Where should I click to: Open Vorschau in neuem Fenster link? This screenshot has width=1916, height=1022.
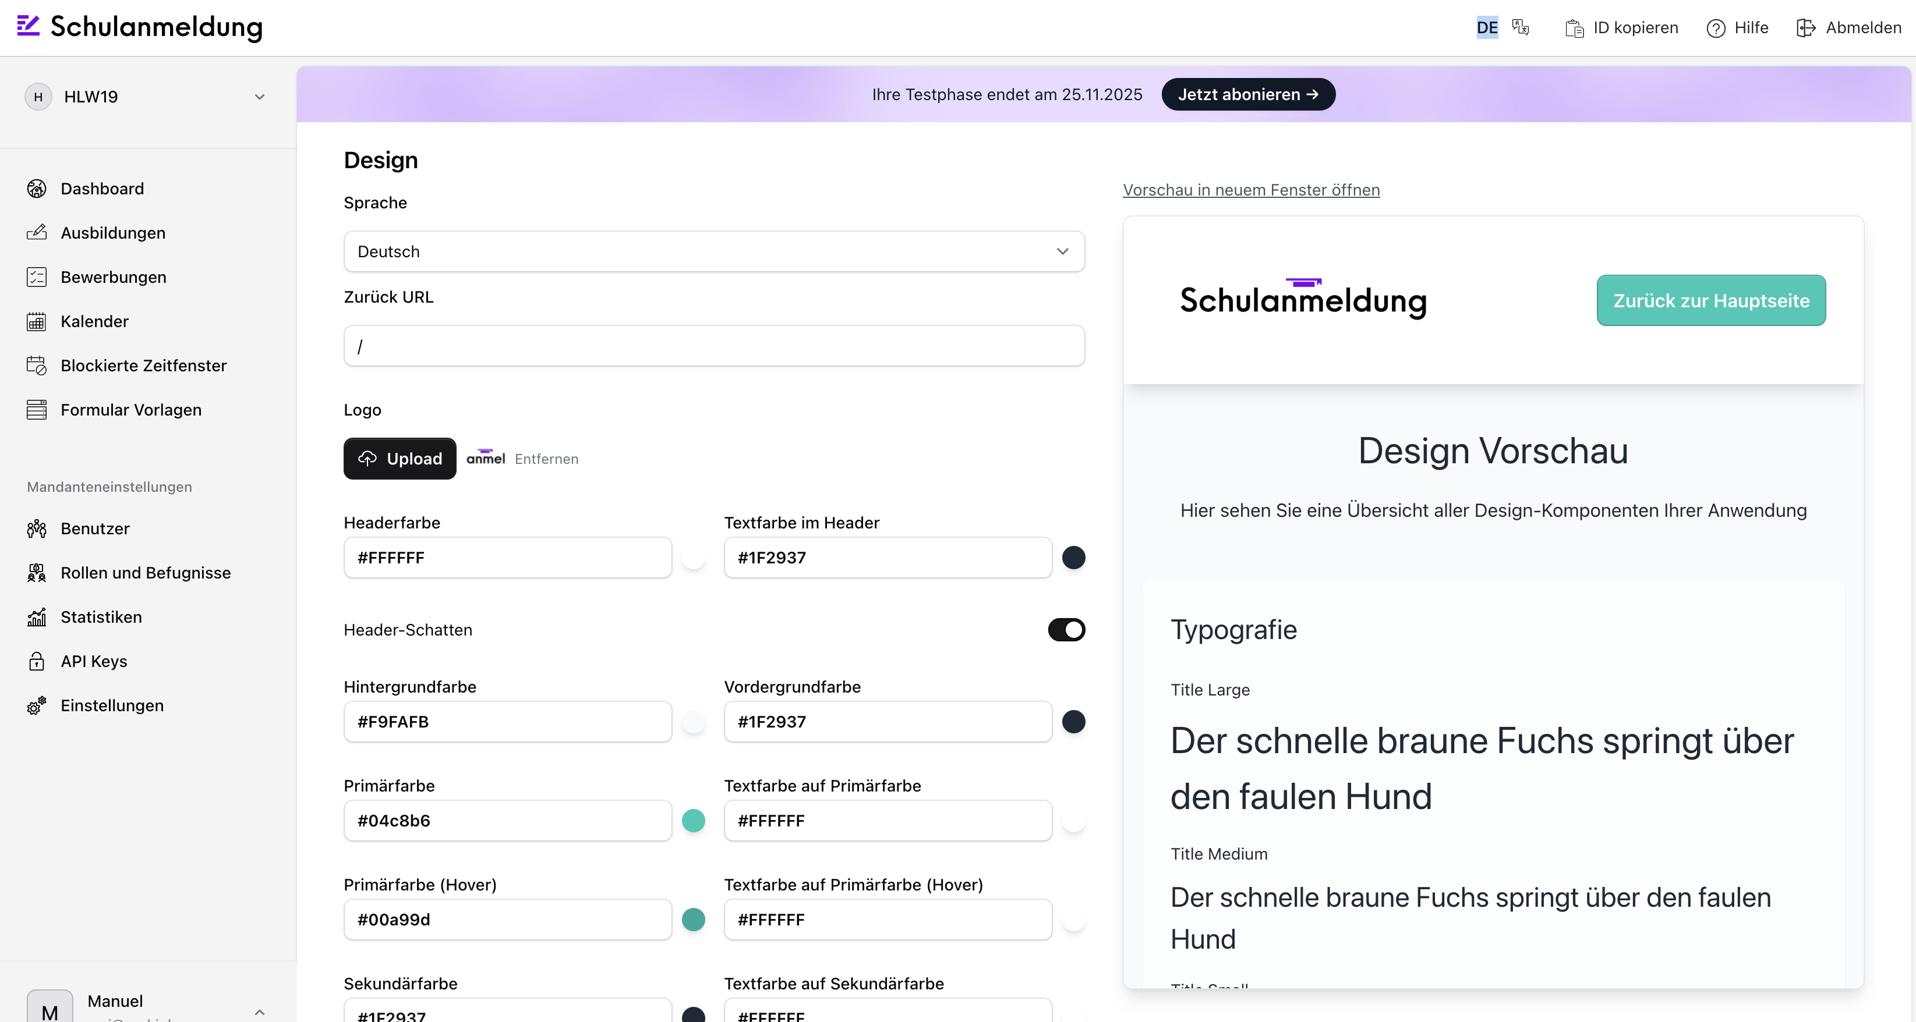[1250, 190]
